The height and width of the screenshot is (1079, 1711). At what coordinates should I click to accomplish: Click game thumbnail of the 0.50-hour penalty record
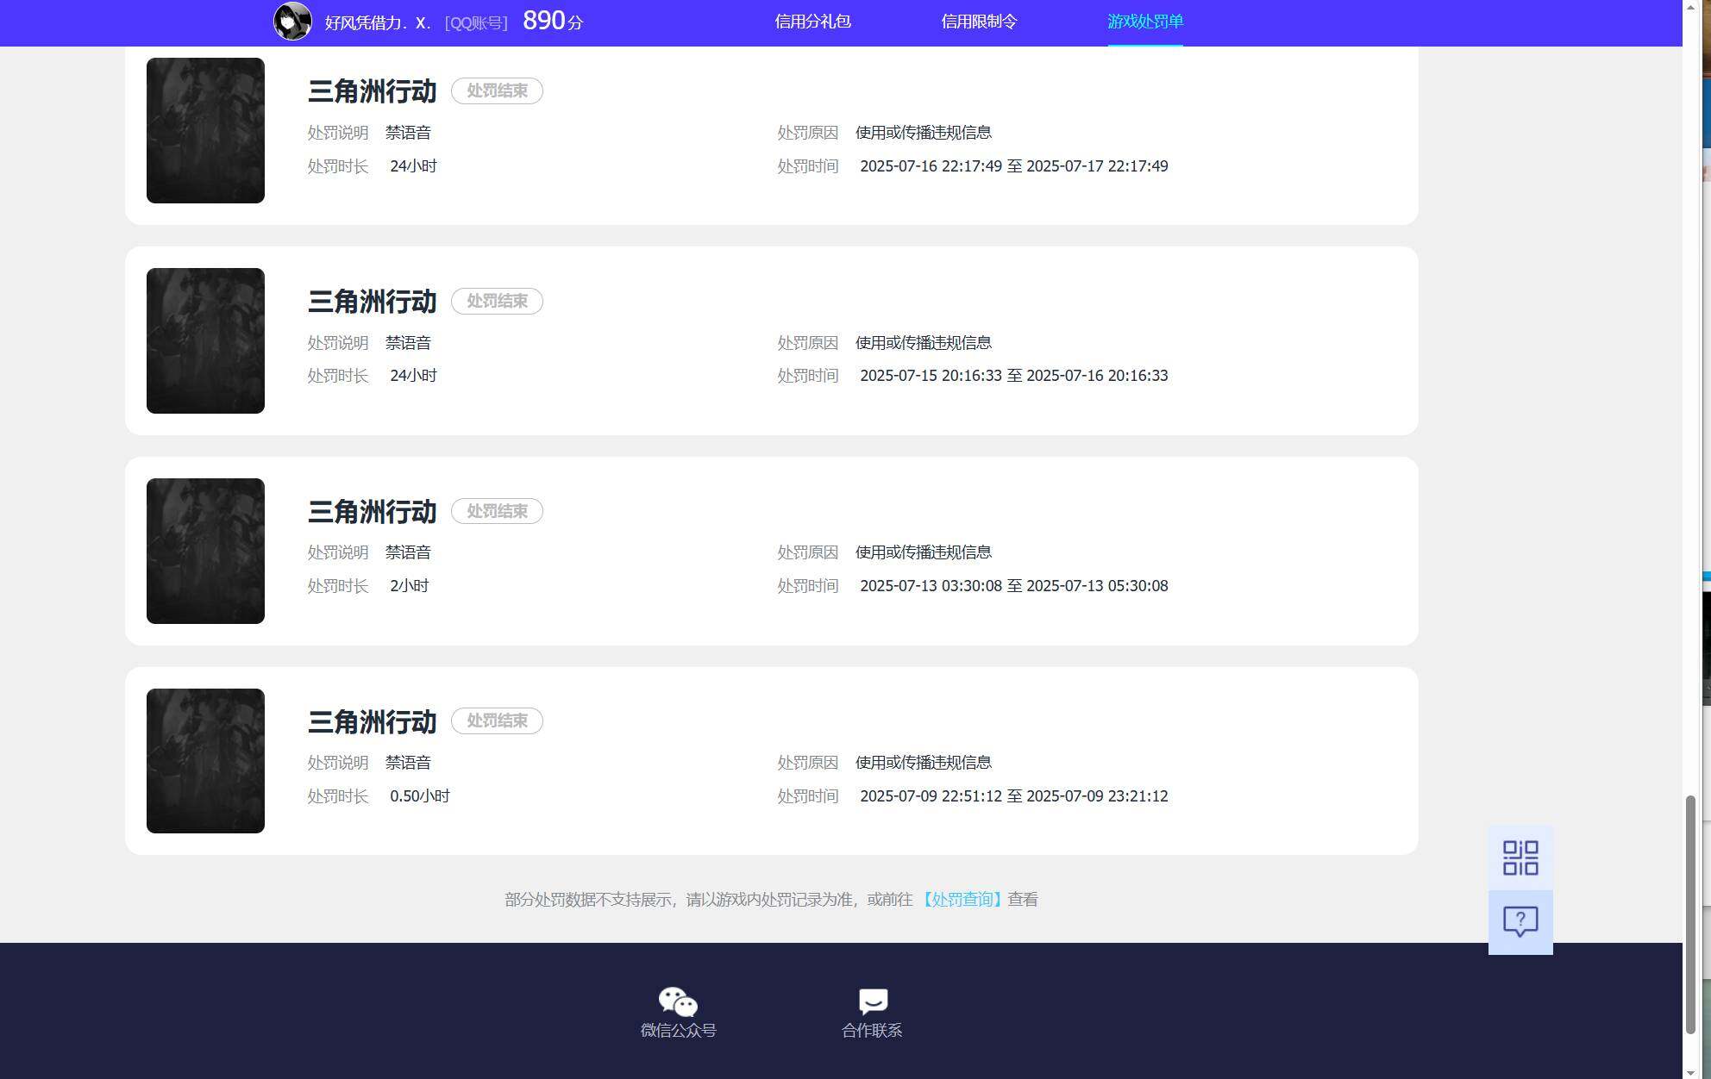point(205,761)
